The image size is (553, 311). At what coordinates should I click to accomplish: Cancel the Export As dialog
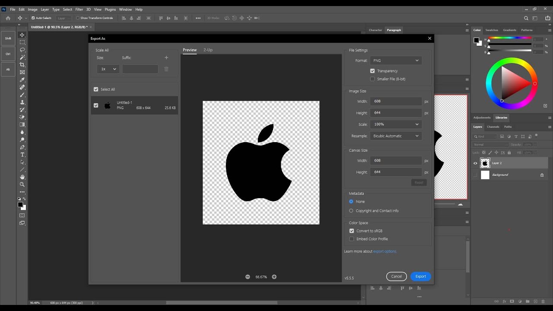coord(397,276)
